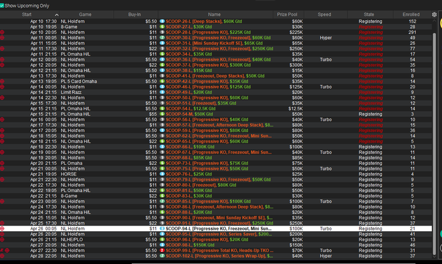The width and height of the screenshot is (442, 264).
Task: Click the 8-max table icon for SCOOP-76-L
Action: click(162, 174)
